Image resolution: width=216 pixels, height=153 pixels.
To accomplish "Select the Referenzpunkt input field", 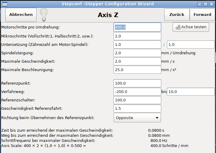I will tap(137, 83).
